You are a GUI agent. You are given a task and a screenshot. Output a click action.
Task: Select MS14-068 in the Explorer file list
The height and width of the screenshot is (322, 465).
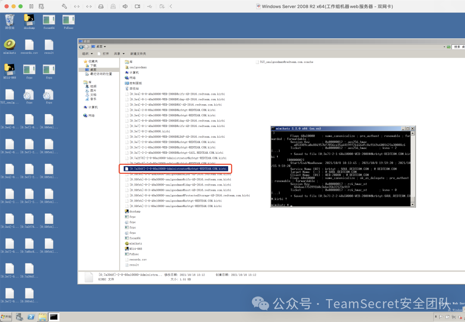(133, 249)
